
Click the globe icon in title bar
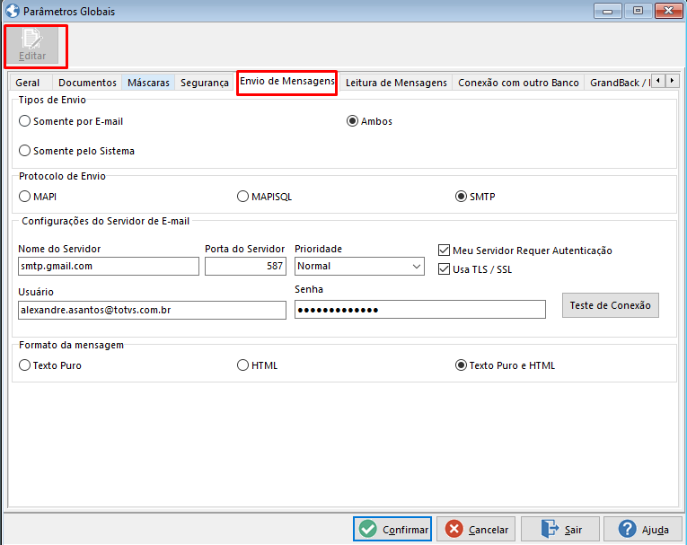click(x=13, y=11)
